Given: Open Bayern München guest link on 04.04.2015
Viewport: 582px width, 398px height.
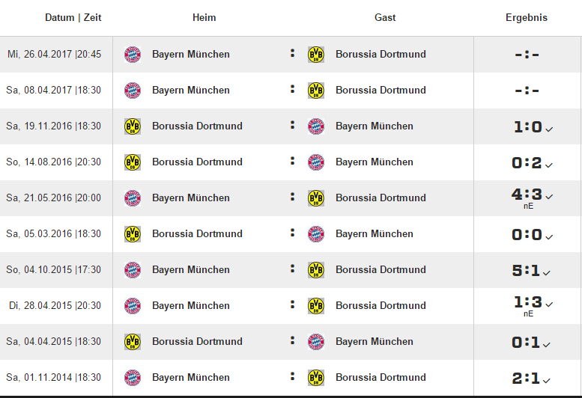Looking at the screenshot, I should [x=375, y=341].
